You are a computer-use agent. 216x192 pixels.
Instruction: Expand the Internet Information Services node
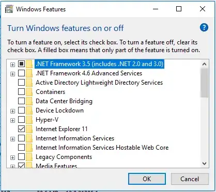(12, 139)
